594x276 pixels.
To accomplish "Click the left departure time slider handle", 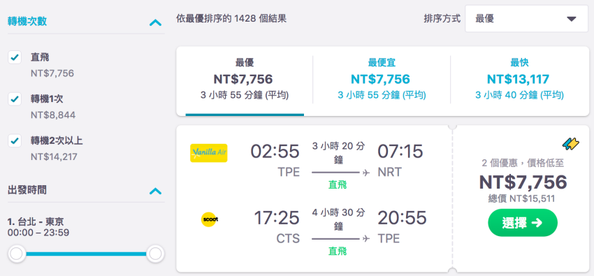I will coord(16,254).
